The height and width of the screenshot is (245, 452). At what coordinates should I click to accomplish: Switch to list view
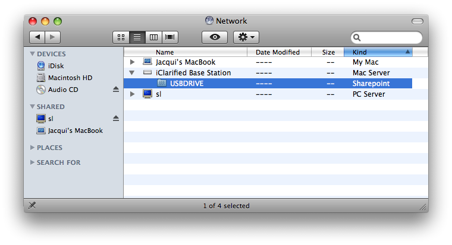click(137, 37)
